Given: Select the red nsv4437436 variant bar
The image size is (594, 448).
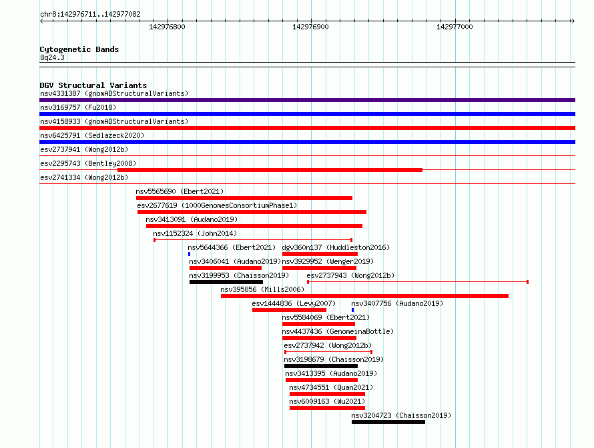Looking at the screenshot, I should (x=319, y=338).
